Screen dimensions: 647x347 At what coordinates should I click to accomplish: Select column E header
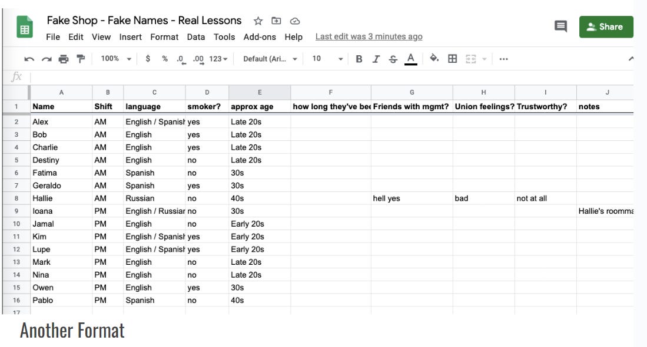coord(260,92)
